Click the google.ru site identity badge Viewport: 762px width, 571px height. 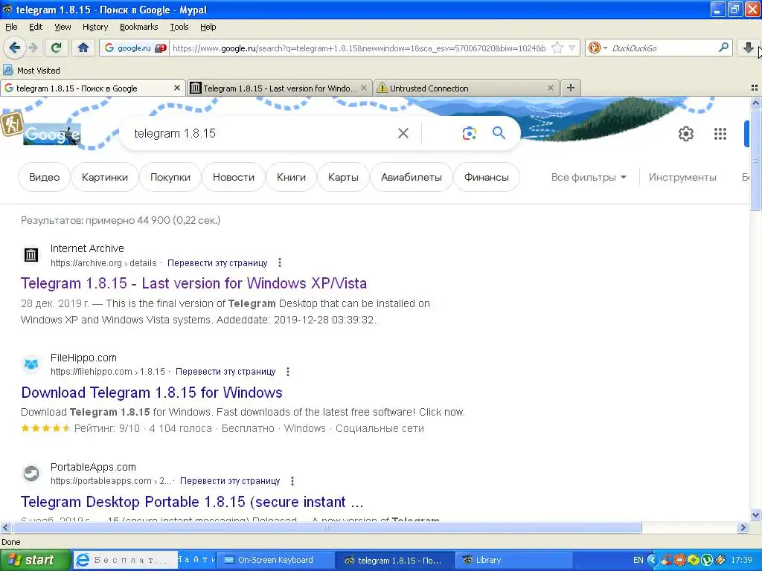[x=134, y=48]
